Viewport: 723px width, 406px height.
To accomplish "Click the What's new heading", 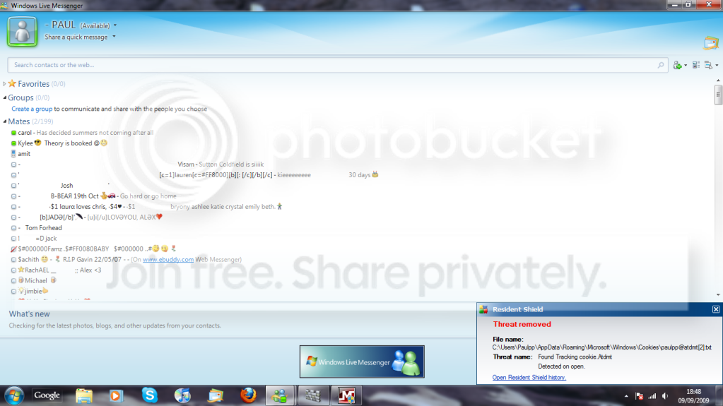I will [29, 314].
